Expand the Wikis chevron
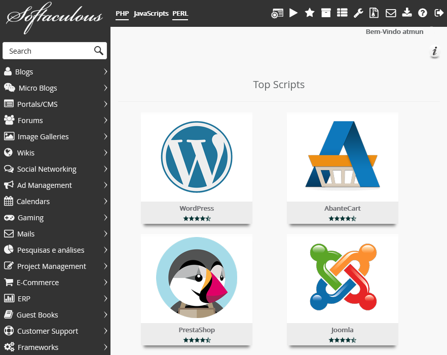This screenshot has height=355, width=447. click(x=105, y=152)
